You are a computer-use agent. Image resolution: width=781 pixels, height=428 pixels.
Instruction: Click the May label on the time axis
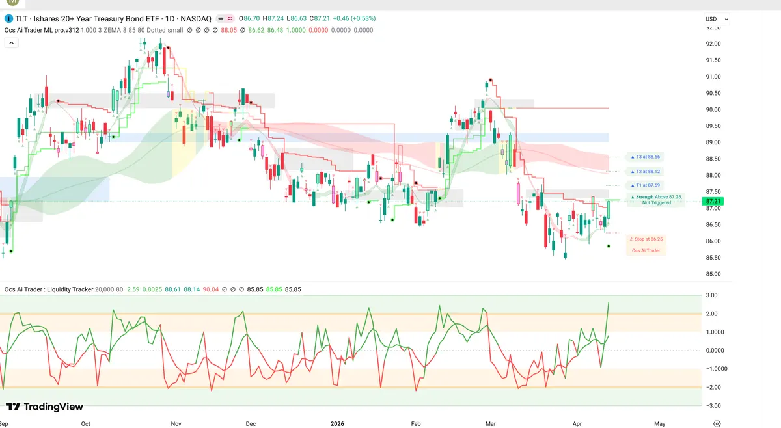click(x=659, y=423)
